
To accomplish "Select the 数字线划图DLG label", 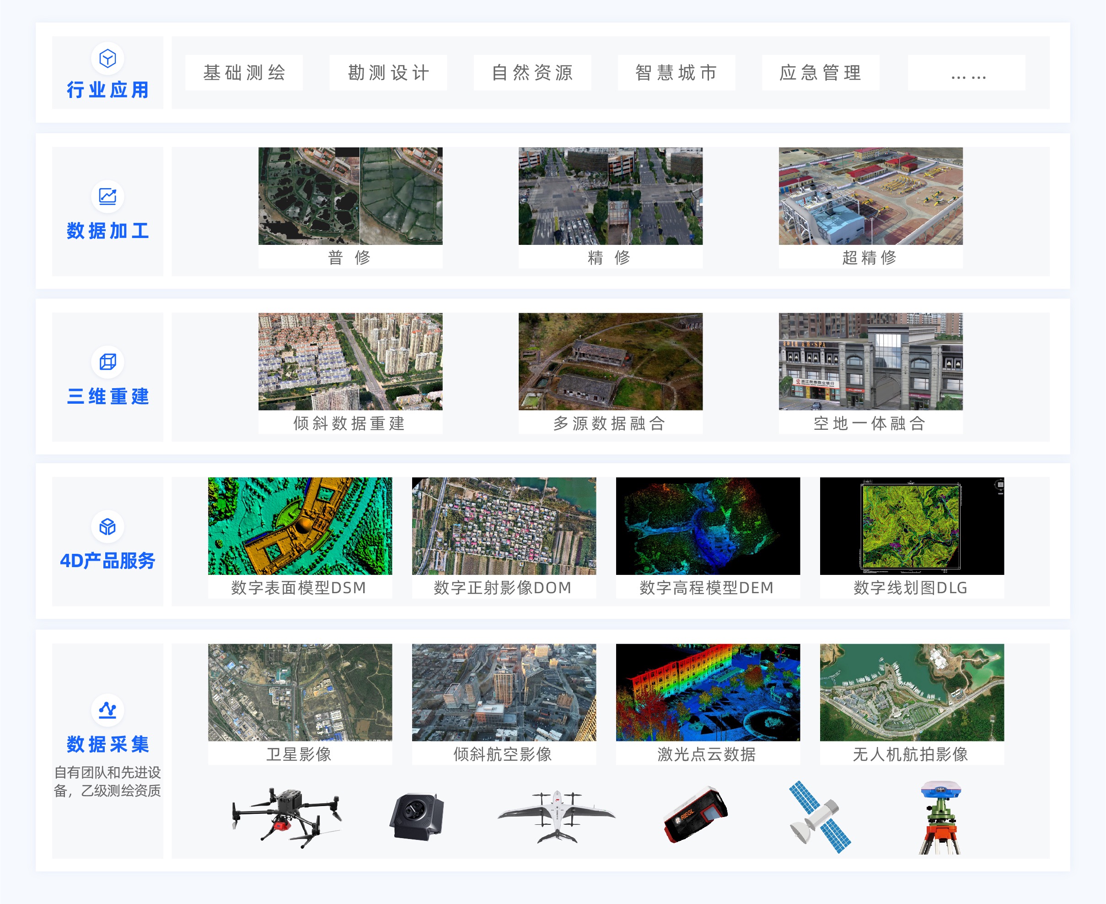I will [911, 588].
